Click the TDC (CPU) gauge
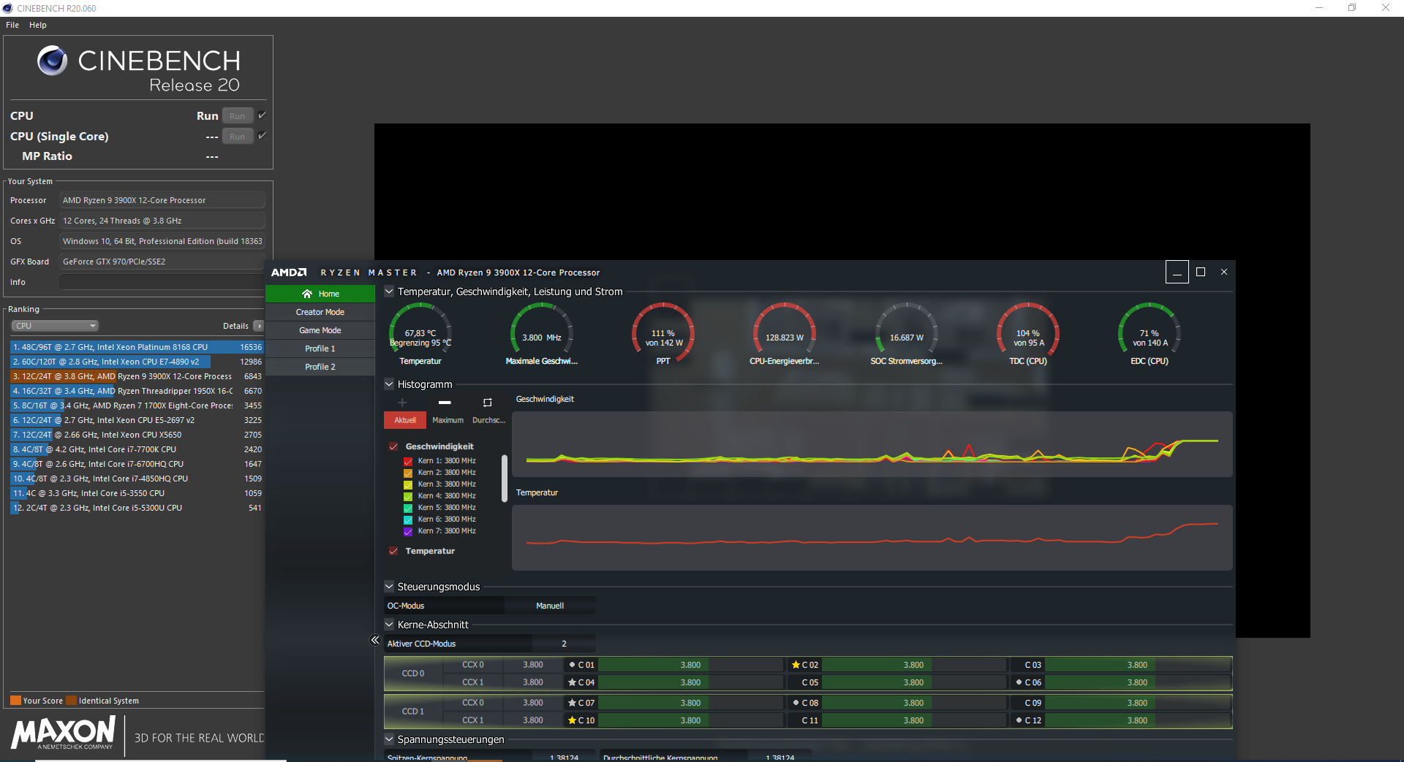Viewport: 1404px width, 762px height. pyautogui.click(x=1028, y=333)
